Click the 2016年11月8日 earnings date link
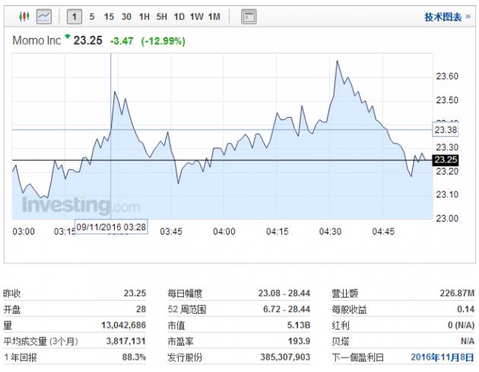This screenshot has height=372, width=479. click(443, 357)
